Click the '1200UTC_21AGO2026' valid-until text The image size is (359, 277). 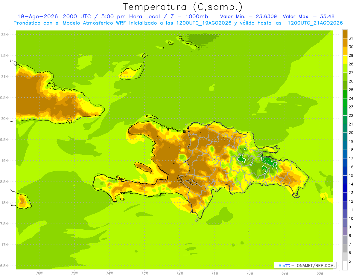pos(315,23)
